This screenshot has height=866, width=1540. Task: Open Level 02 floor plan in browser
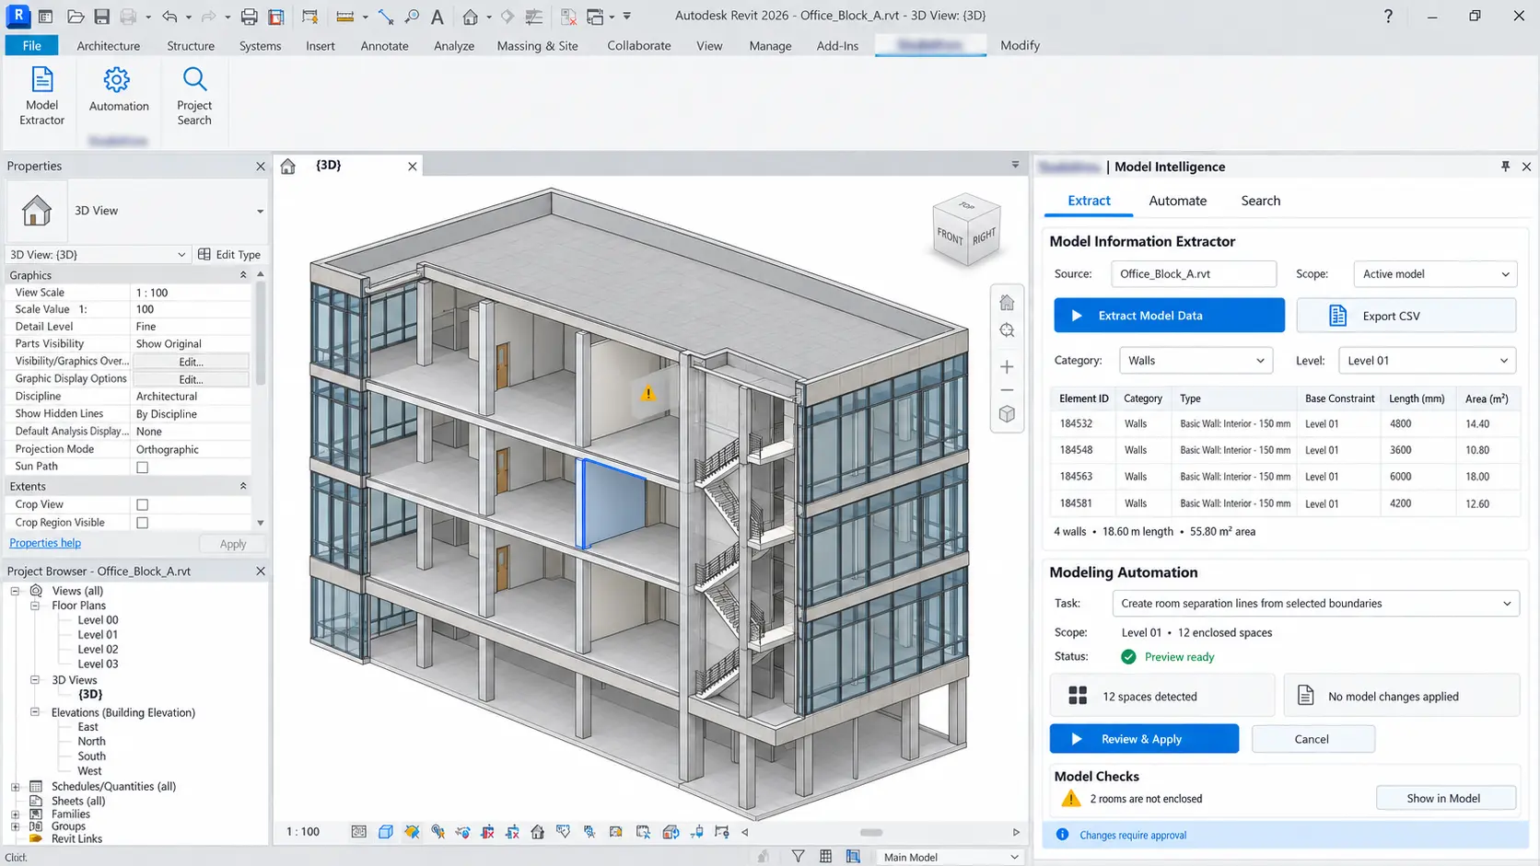(98, 650)
